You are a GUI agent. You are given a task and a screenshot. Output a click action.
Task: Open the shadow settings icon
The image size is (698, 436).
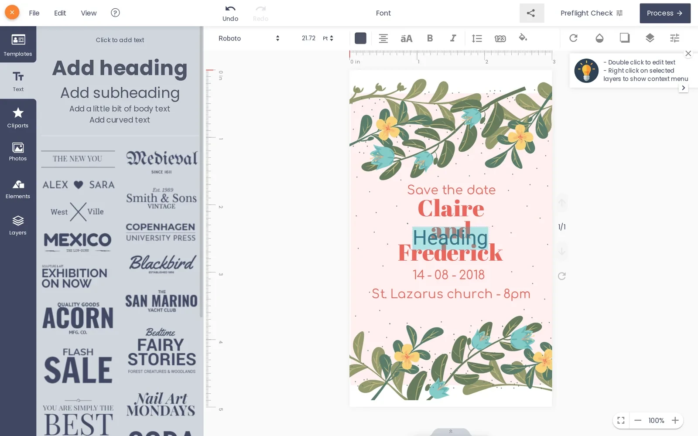pyautogui.click(x=625, y=38)
